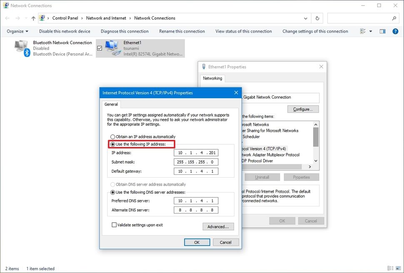Image resolution: width=404 pixels, height=273 pixels.
Task: Open the Advanced settings dialog
Action: click(218, 226)
